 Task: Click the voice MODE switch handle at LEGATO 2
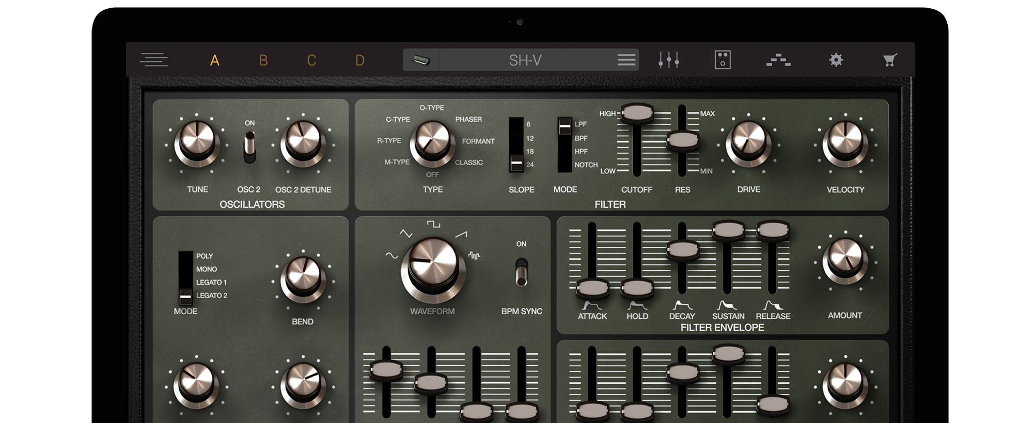(185, 297)
